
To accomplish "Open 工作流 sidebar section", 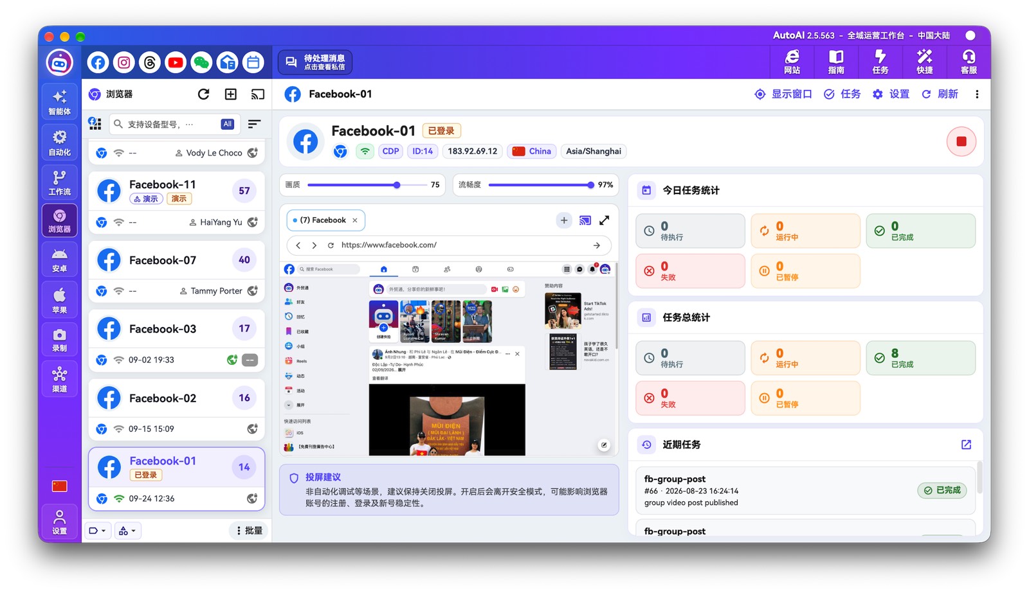I will (x=60, y=182).
